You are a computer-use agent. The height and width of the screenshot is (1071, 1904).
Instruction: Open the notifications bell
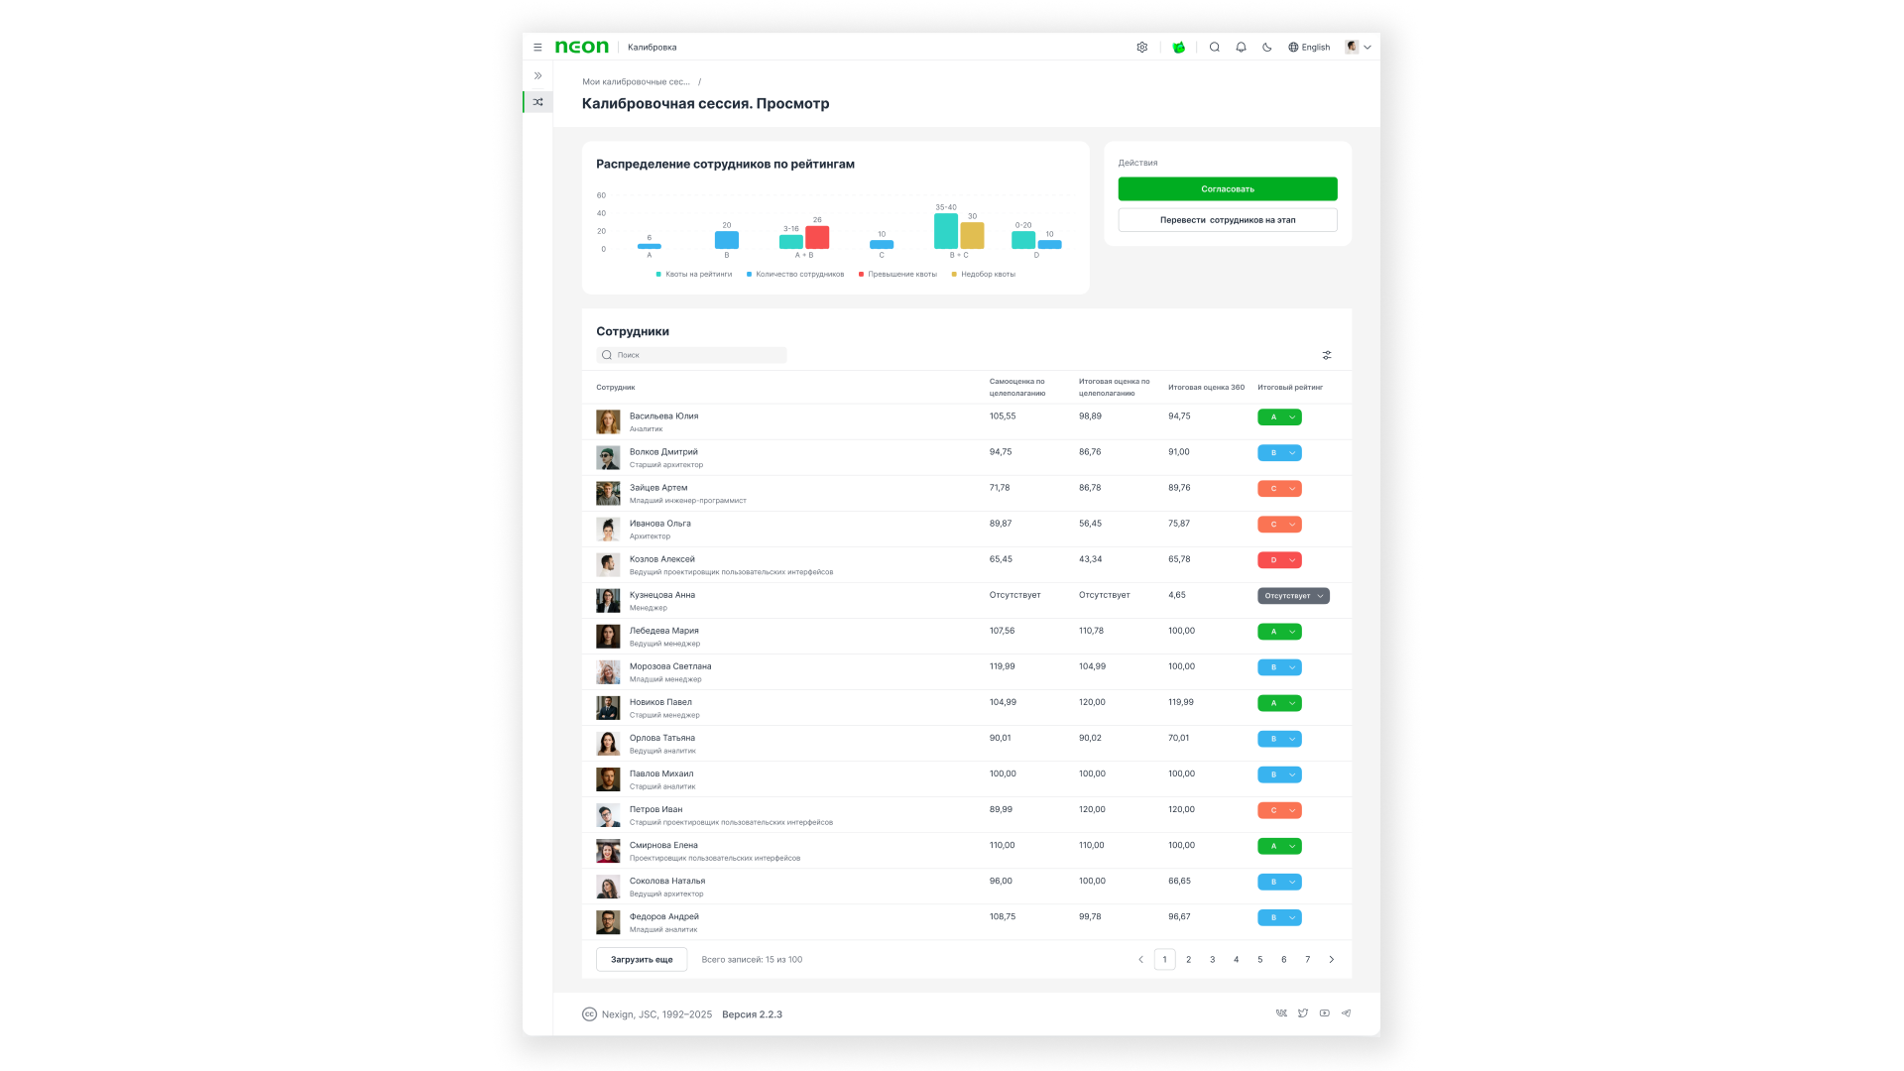[x=1241, y=47]
